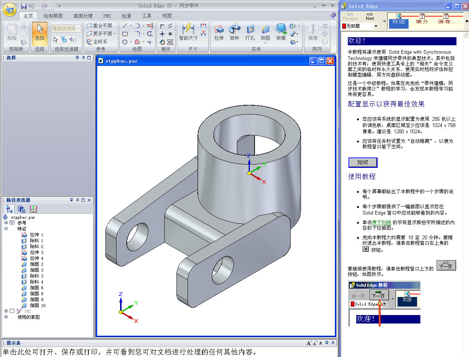Toggle visibility checkbox for 参考 node
Screen dimensions: 469x357
click(12, 223)
